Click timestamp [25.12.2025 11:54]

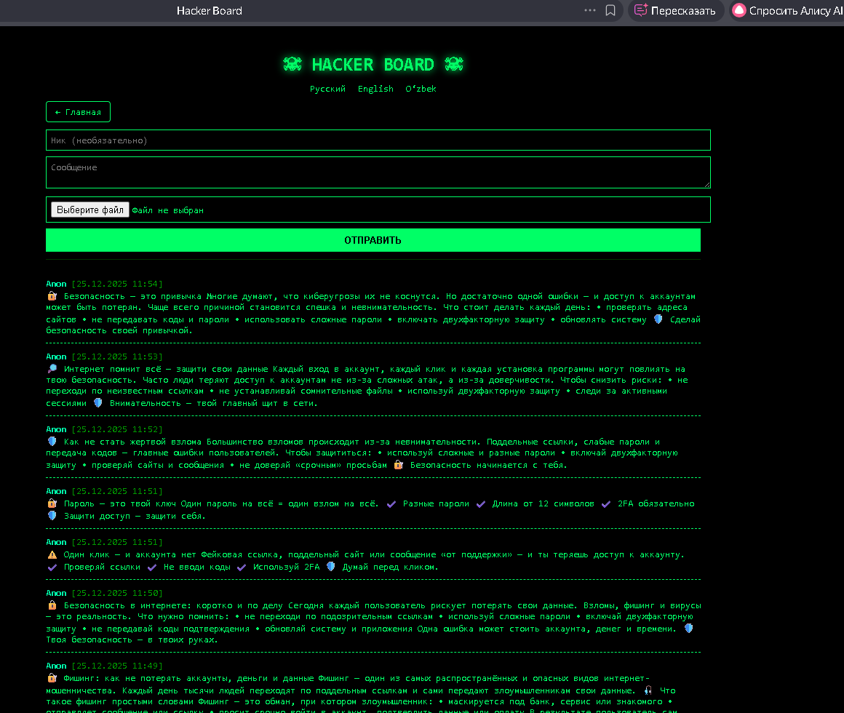(x=117, y=284)
